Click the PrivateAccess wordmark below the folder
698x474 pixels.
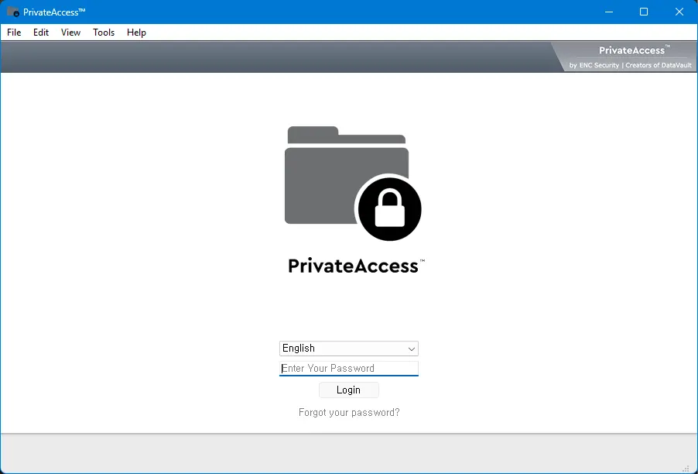click(x=356, y=266)
